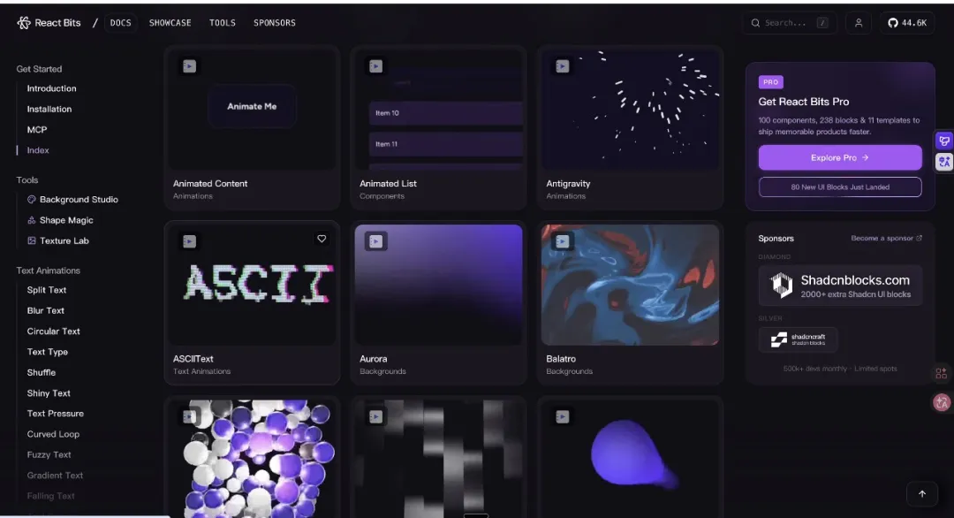Open the SHOWCASE tab
This screenshot has height=518, width=954.
pyautogui.click(x=170, y=22)
